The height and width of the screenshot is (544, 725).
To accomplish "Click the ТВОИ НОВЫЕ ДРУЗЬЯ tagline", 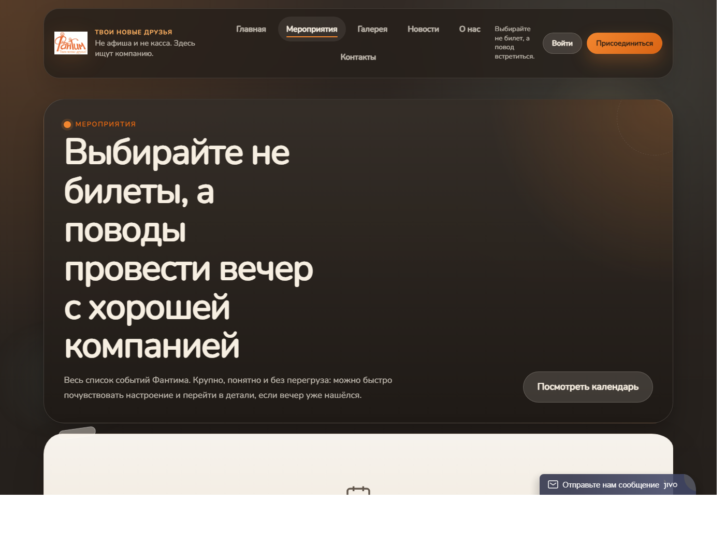I will [133, 32].
